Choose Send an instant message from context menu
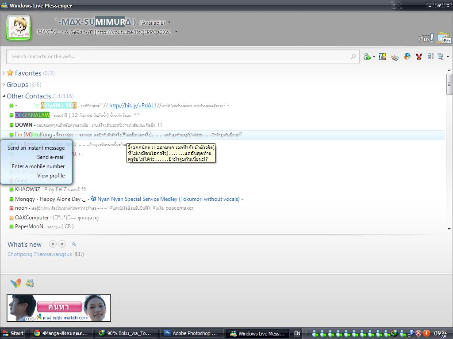 [36, 148]
